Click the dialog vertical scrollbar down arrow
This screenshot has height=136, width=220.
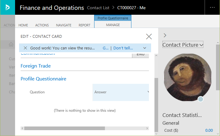[156, 134]
